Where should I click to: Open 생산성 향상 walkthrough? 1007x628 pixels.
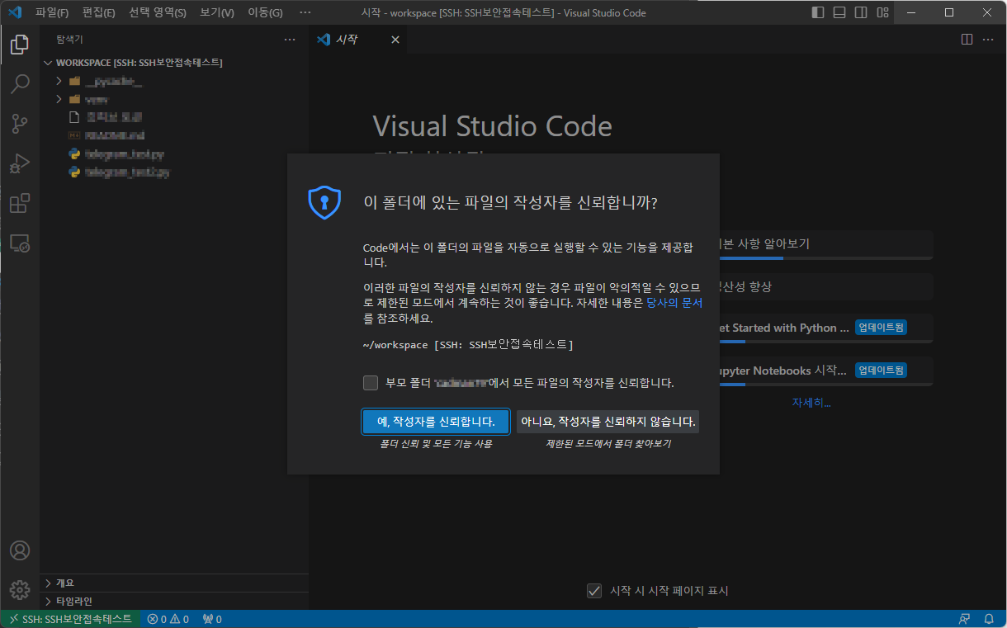[826, 287]
